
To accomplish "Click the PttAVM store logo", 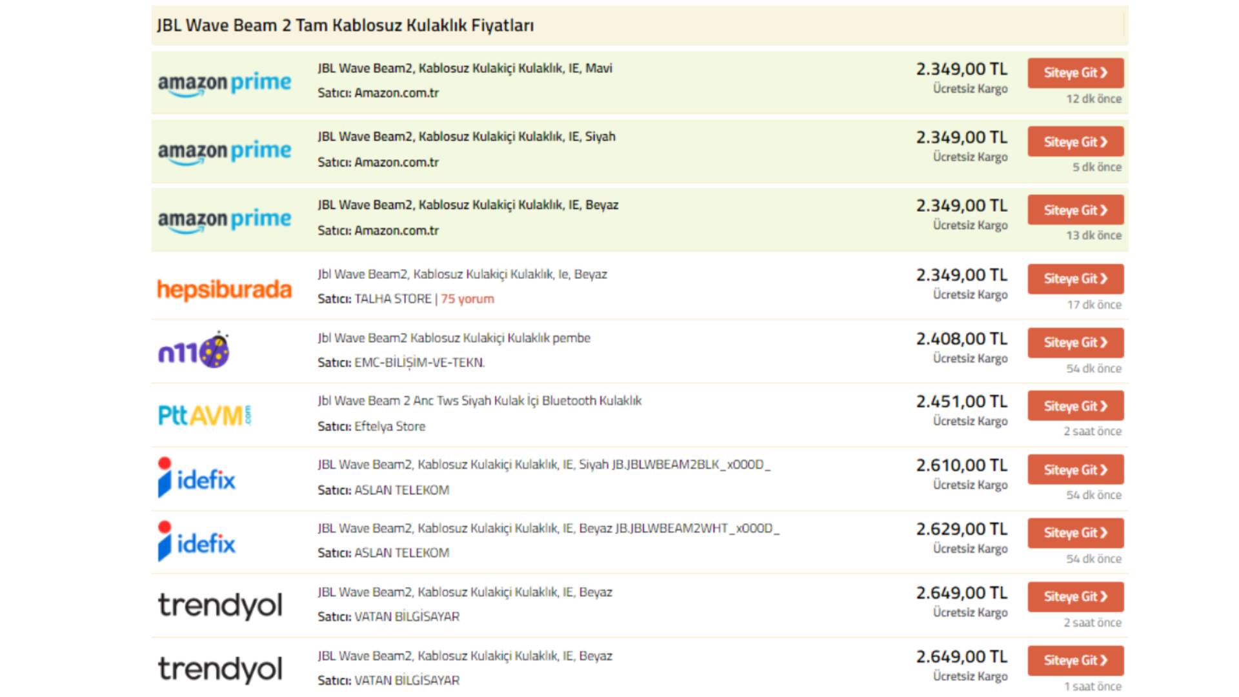I will coord(205,415).
